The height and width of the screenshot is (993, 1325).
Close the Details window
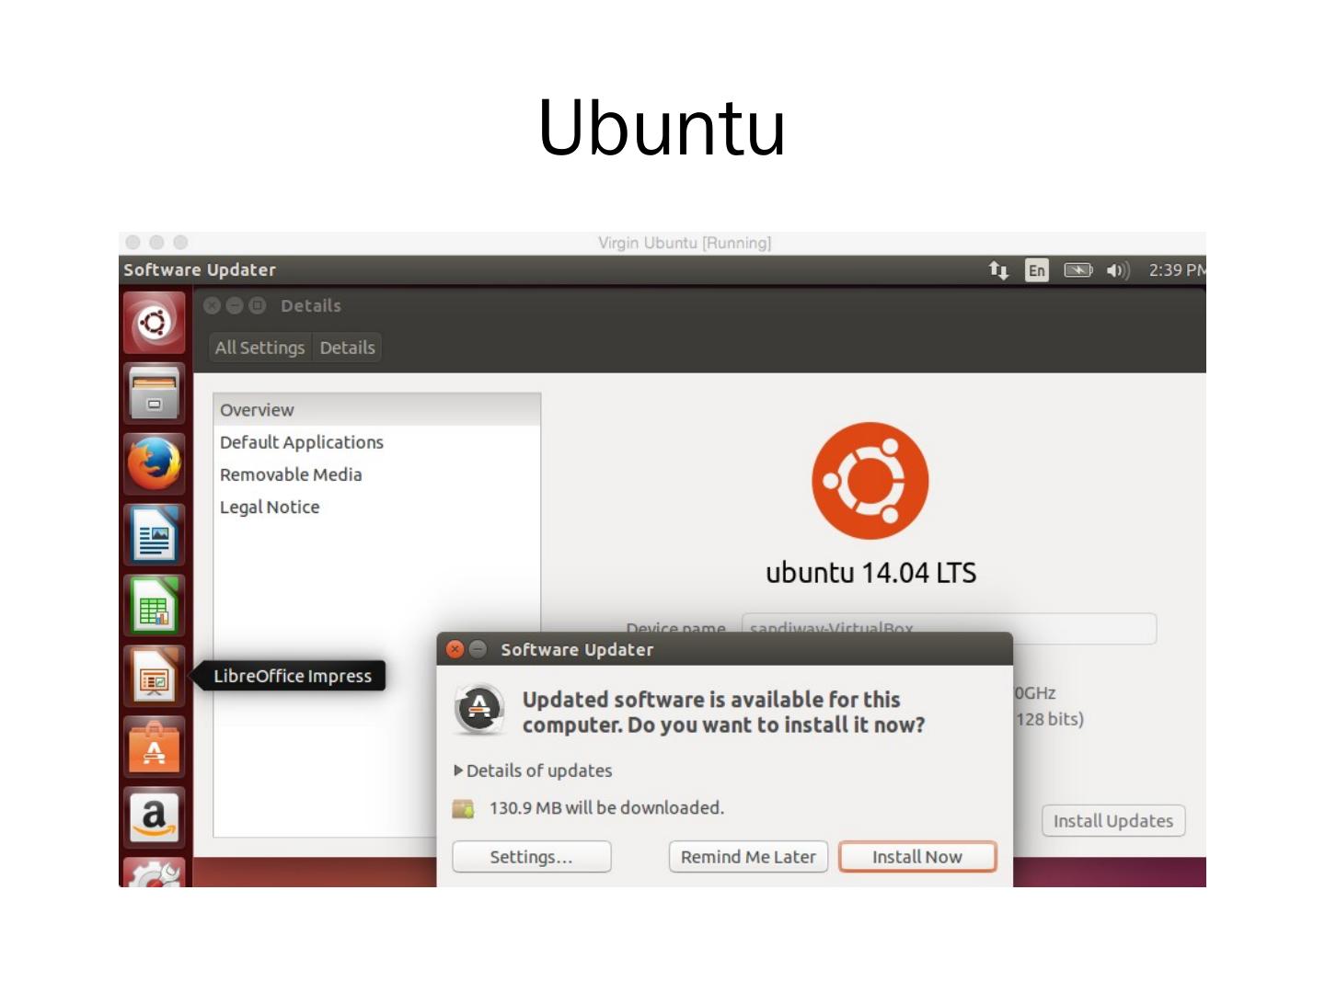click(x=213, y=305)
